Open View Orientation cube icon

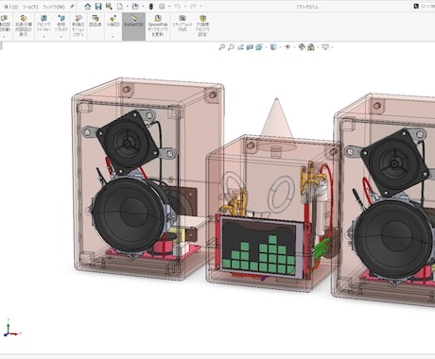273,47
